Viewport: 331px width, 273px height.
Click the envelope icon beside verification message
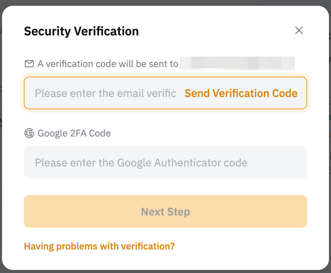point(29,64)
